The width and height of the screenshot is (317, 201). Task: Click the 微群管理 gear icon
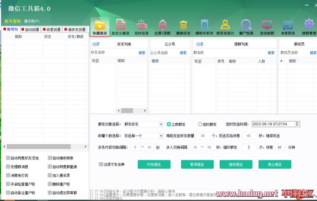[x=309, y=24]
